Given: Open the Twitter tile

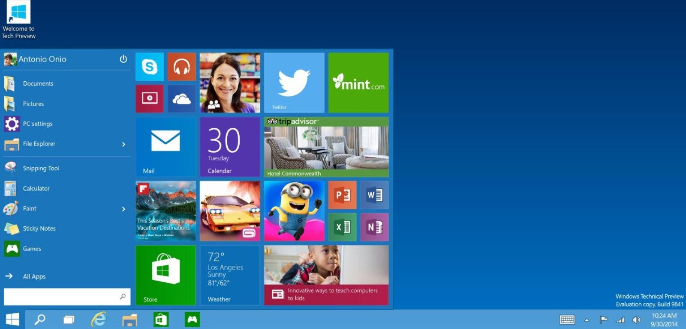Looking at the screenshot, I should tap(294, 83).
